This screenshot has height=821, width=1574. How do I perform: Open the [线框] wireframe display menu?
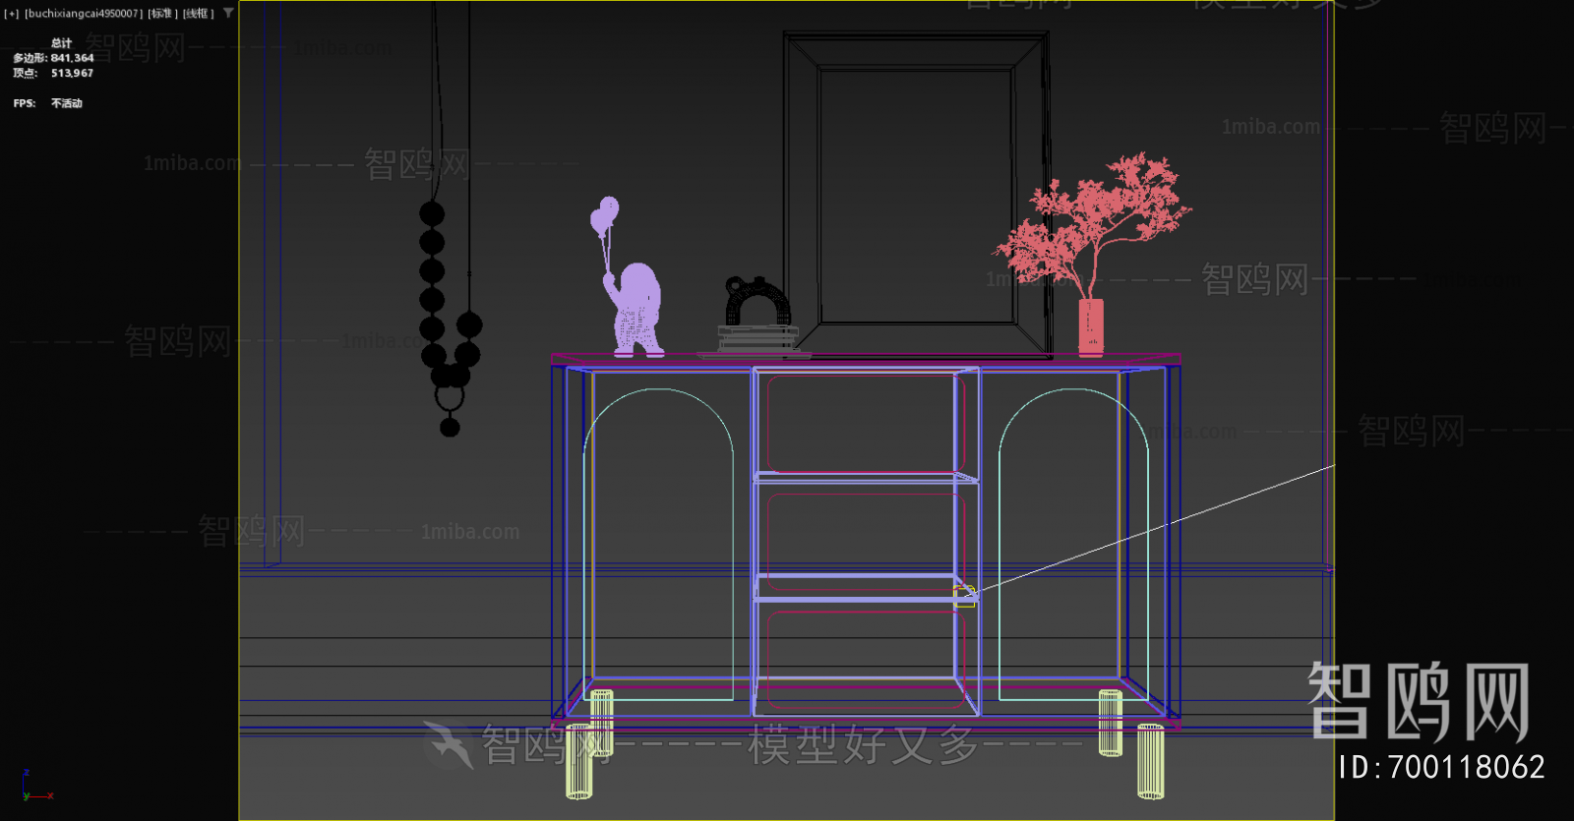point(198,14)
